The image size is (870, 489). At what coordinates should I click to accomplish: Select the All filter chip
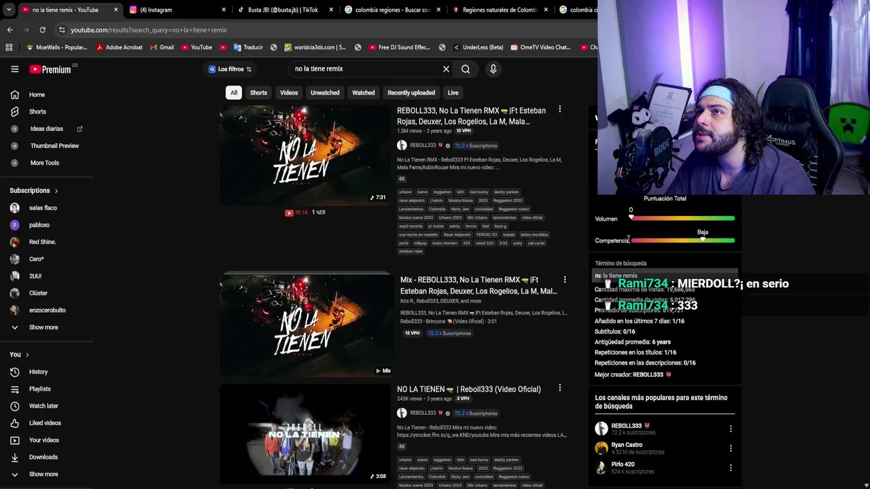point(234,92)
